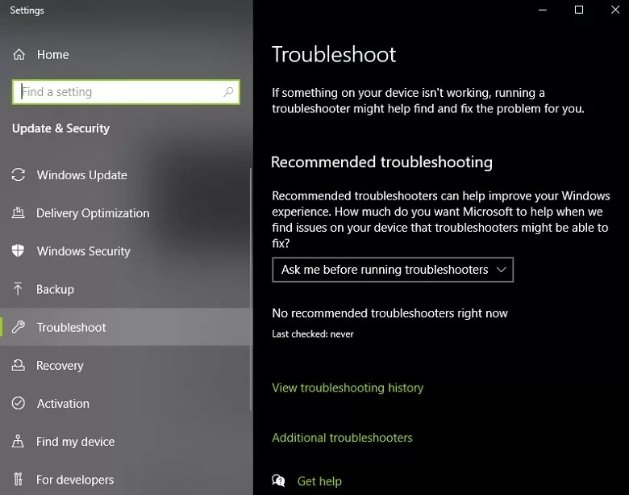Click the Last checked: never text

pyautogui.click(x=313, y=333)
